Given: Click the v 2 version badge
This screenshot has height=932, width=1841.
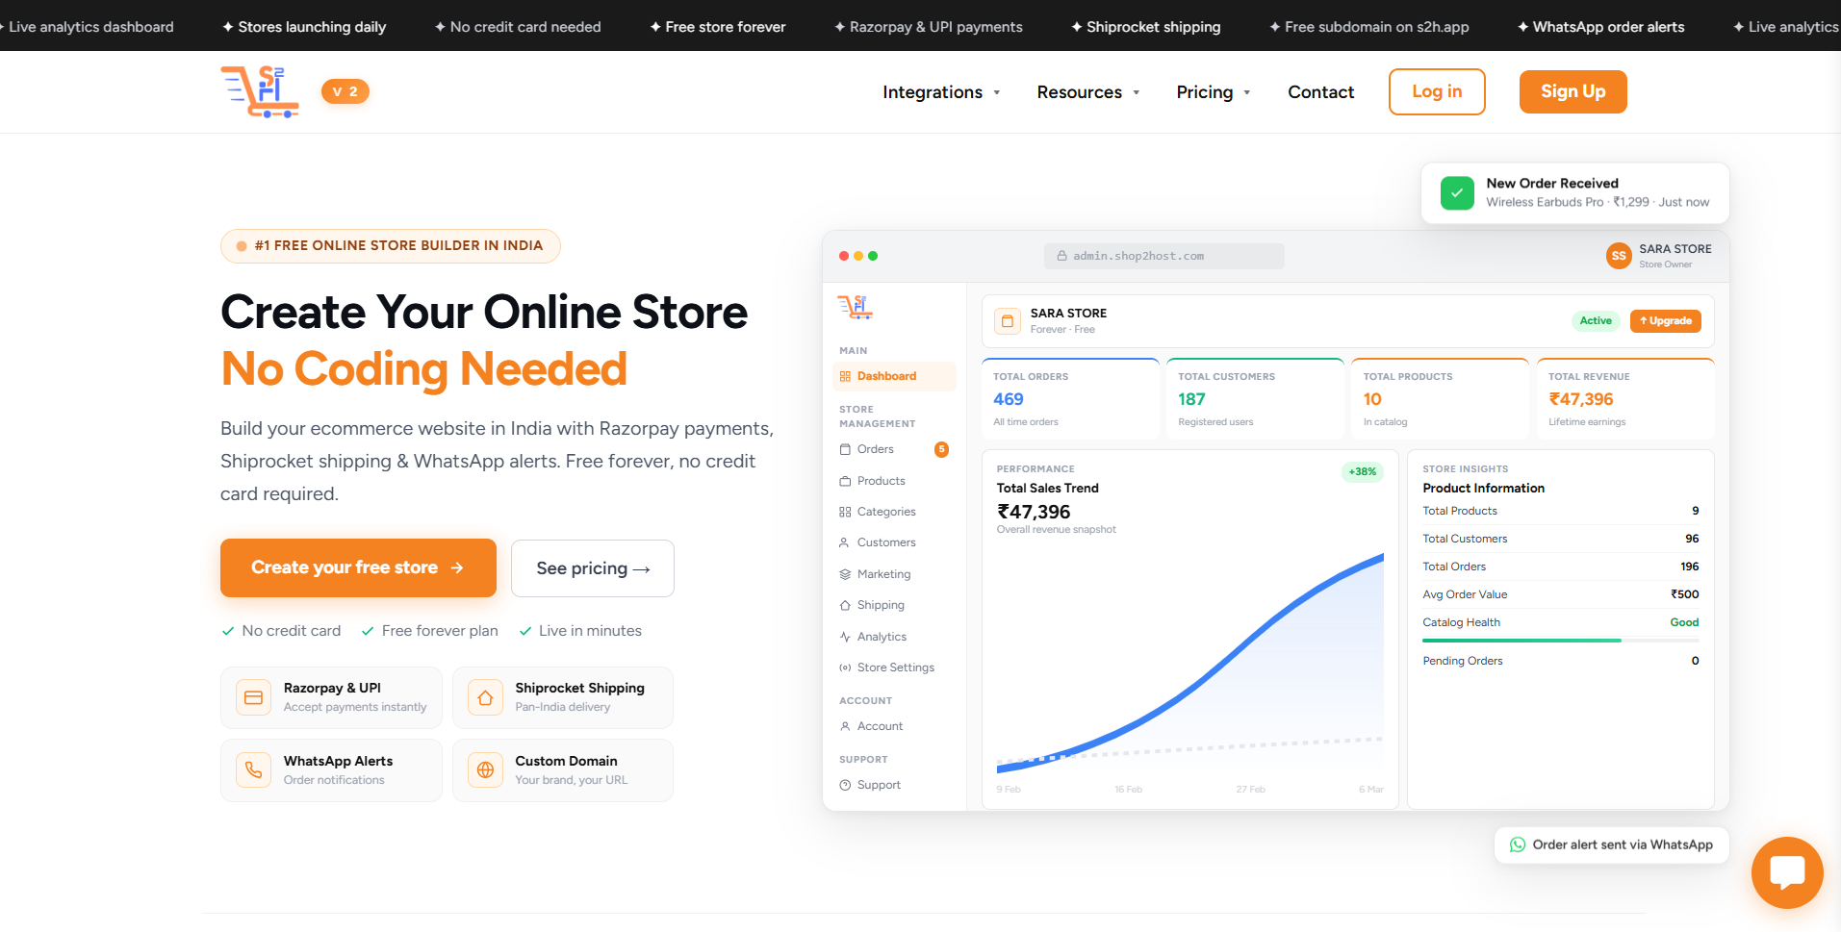Looking at the screenshot, I should tap(345, 91).
